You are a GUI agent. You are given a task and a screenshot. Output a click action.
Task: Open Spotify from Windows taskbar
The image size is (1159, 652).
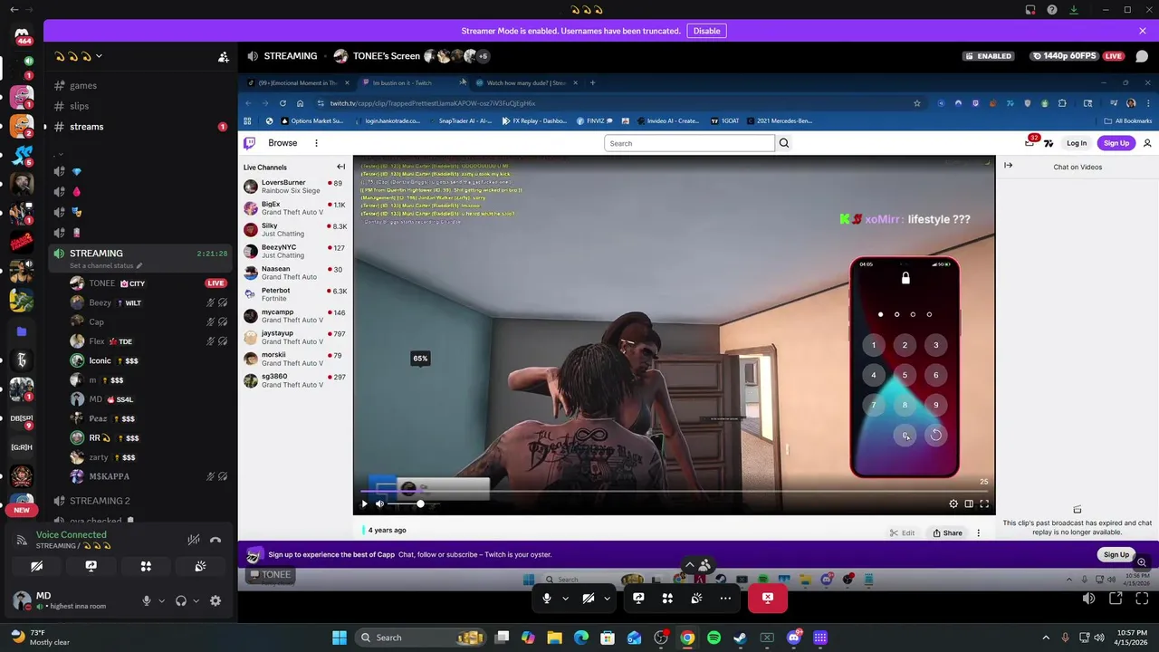coord(714,638)
